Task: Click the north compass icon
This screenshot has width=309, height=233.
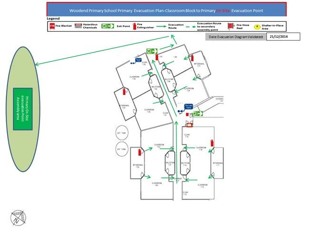Action: [18, 218]
